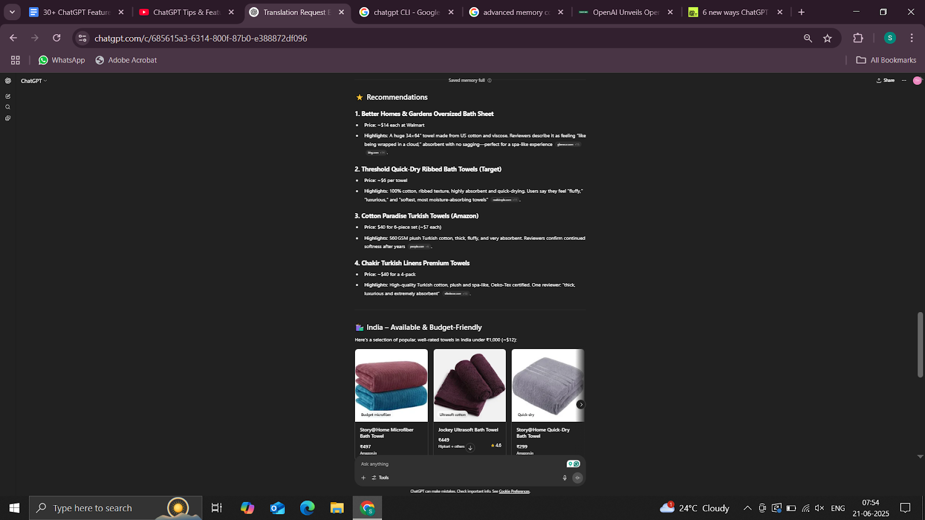The image size is (925, 520).
Task: Click the Saved memory full notice
Action: [x=467, y=80]
